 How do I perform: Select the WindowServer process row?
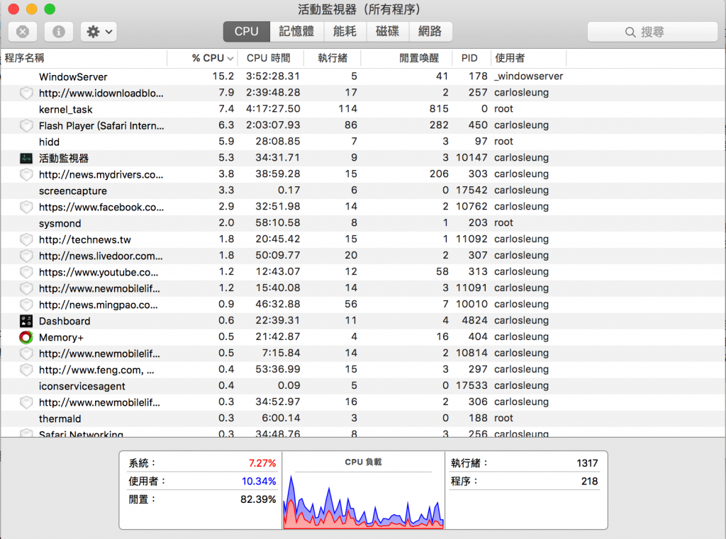(284, 76)
